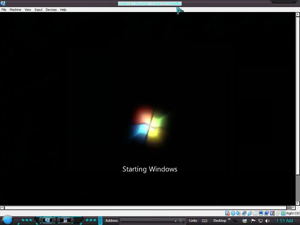Screen dimensions: 300x225
Task: Click the horizontal scrollbar thumb
Action: tap(145, 208)
